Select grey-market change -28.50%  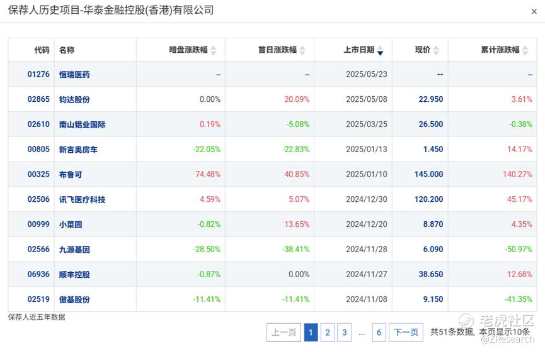point(207,249)
